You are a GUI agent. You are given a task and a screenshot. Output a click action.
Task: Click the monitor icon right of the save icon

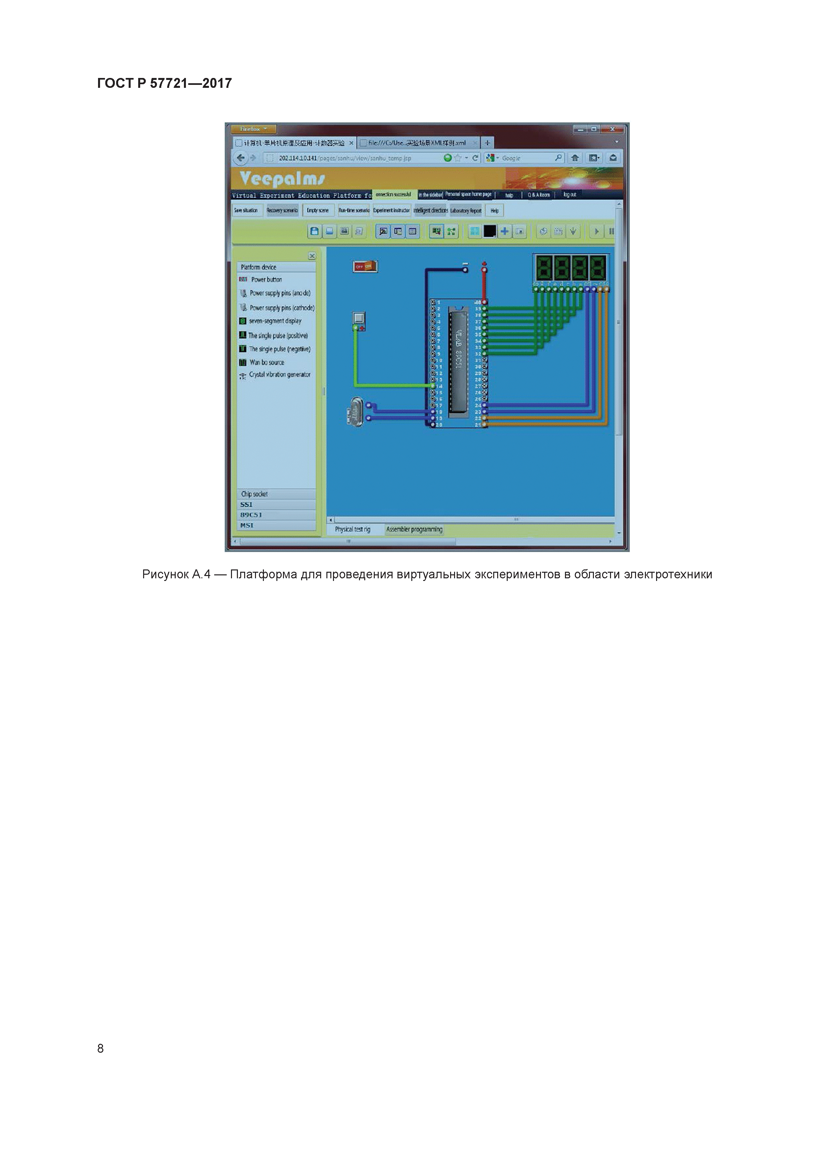tap(329, 231)
